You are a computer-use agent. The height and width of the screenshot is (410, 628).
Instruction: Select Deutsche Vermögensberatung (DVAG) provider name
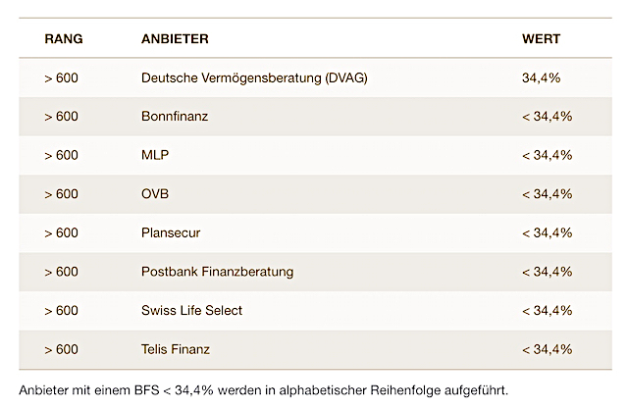point(254,77)
